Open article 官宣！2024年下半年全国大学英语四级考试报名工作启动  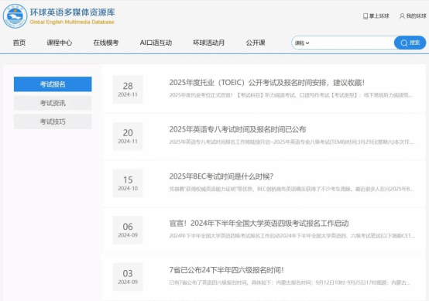pyautogui.click(x=259, y=224)
